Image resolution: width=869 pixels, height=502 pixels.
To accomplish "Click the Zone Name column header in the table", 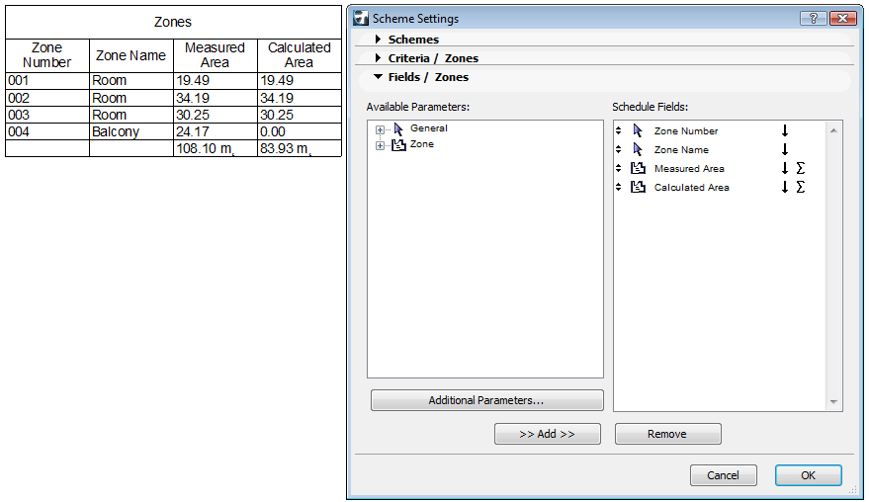I will 131,55.
